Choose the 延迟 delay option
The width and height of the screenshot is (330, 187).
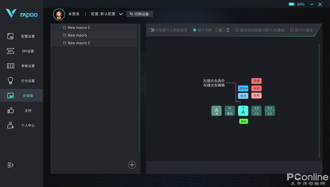(256, 88)
